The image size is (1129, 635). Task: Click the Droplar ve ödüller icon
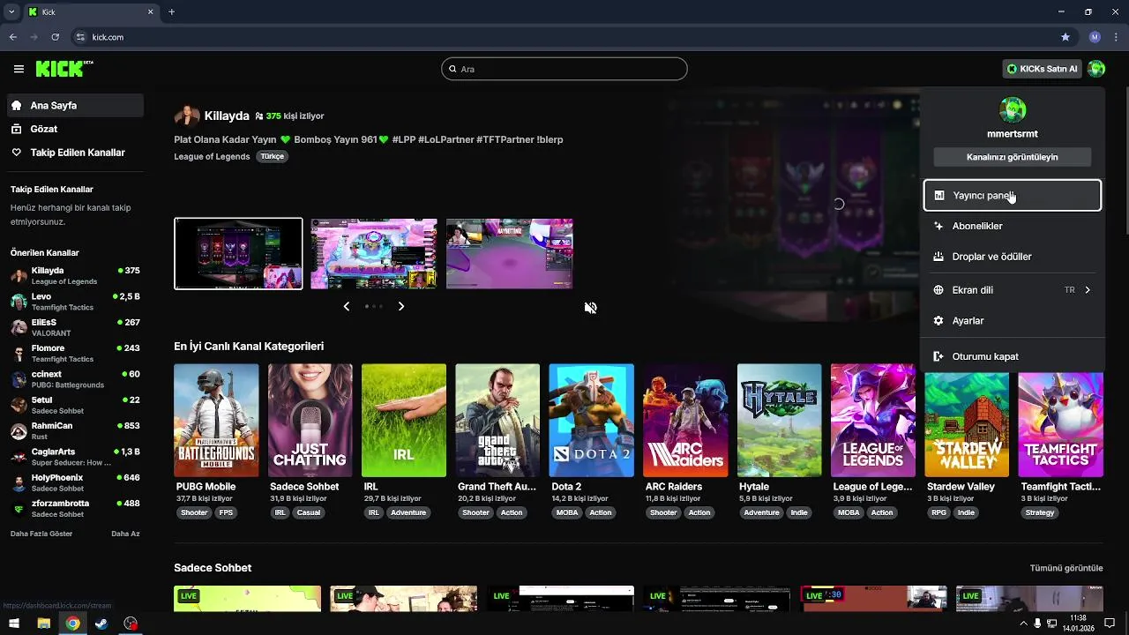(x=938, y=257)
